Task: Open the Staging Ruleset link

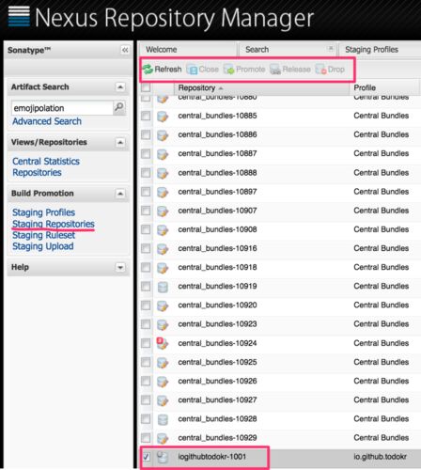Action: (43, 235)
